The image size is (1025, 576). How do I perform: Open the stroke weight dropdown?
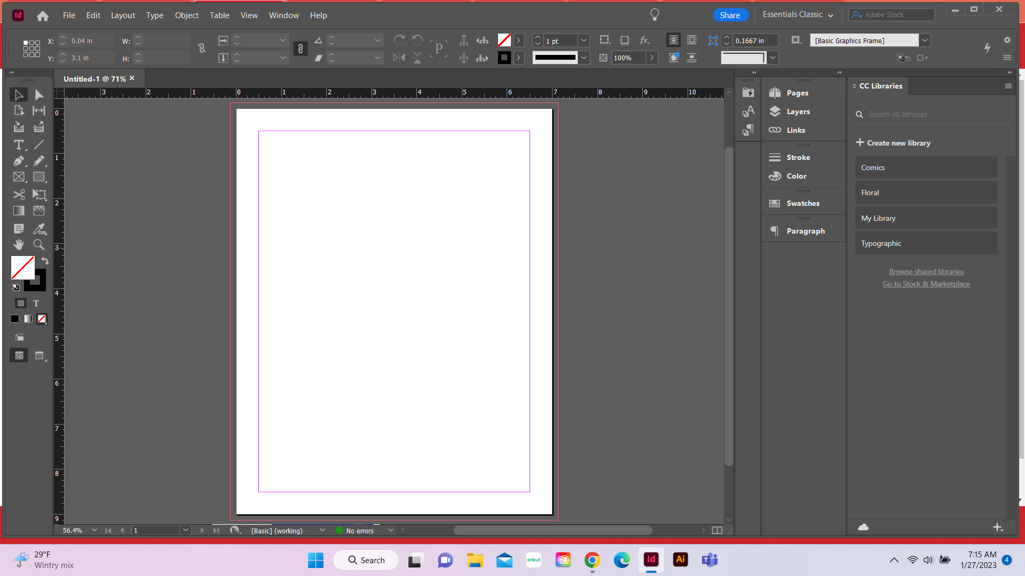tap(584, 41)
